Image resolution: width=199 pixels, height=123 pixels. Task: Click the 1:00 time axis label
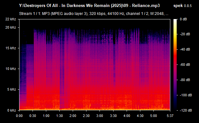(x=46, y=116)
